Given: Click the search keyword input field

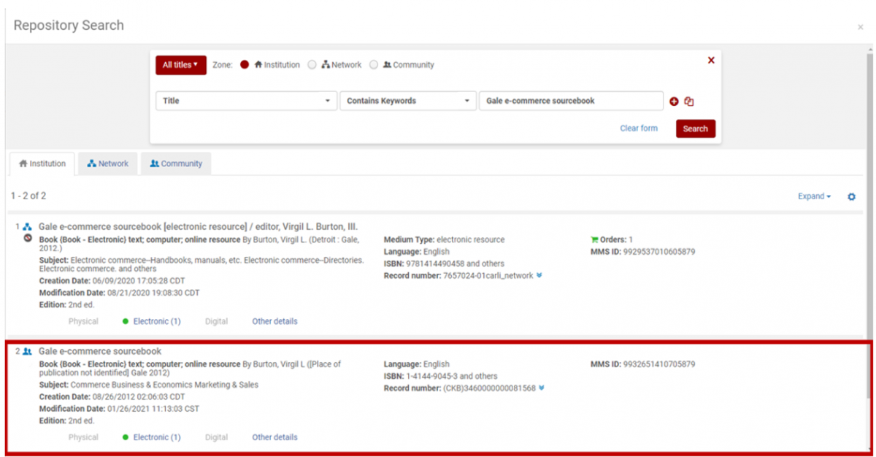Looking at the screenshot, I should 569,101.
